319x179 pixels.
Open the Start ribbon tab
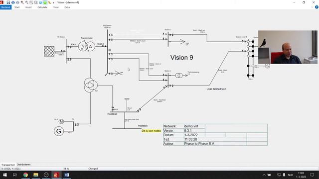pyautogui.click(x=17, y=7)
